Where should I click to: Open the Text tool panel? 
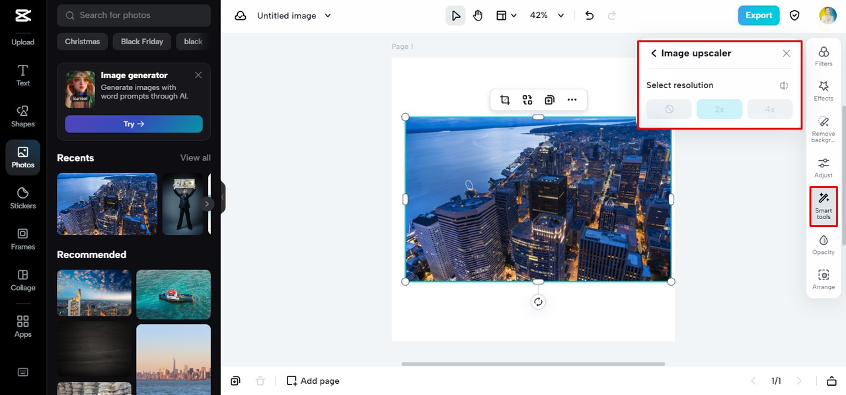(22, 75)
